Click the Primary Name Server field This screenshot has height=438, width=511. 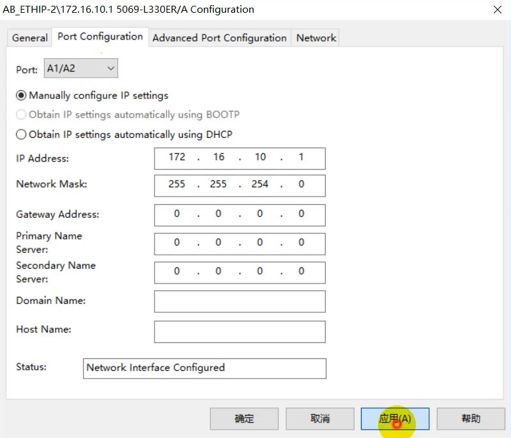[240, 244]
